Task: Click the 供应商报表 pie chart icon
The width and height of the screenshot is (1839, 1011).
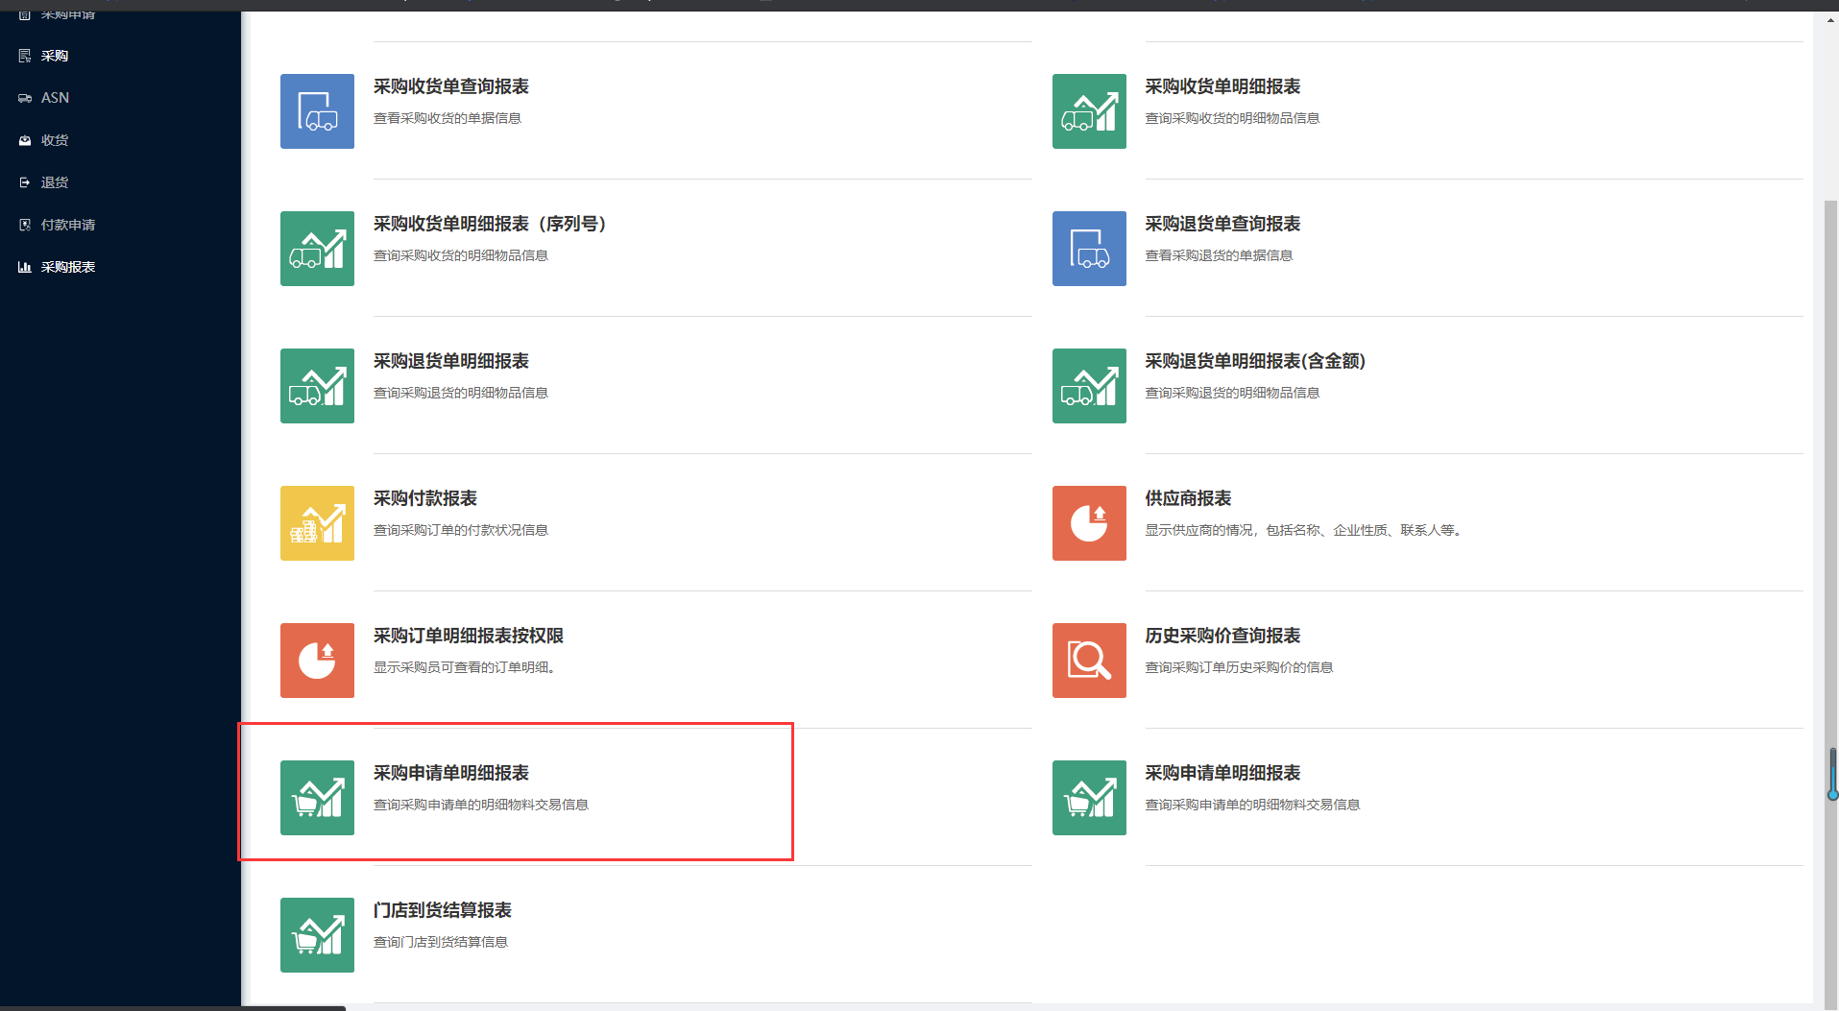Action: tap(1089, 523)
